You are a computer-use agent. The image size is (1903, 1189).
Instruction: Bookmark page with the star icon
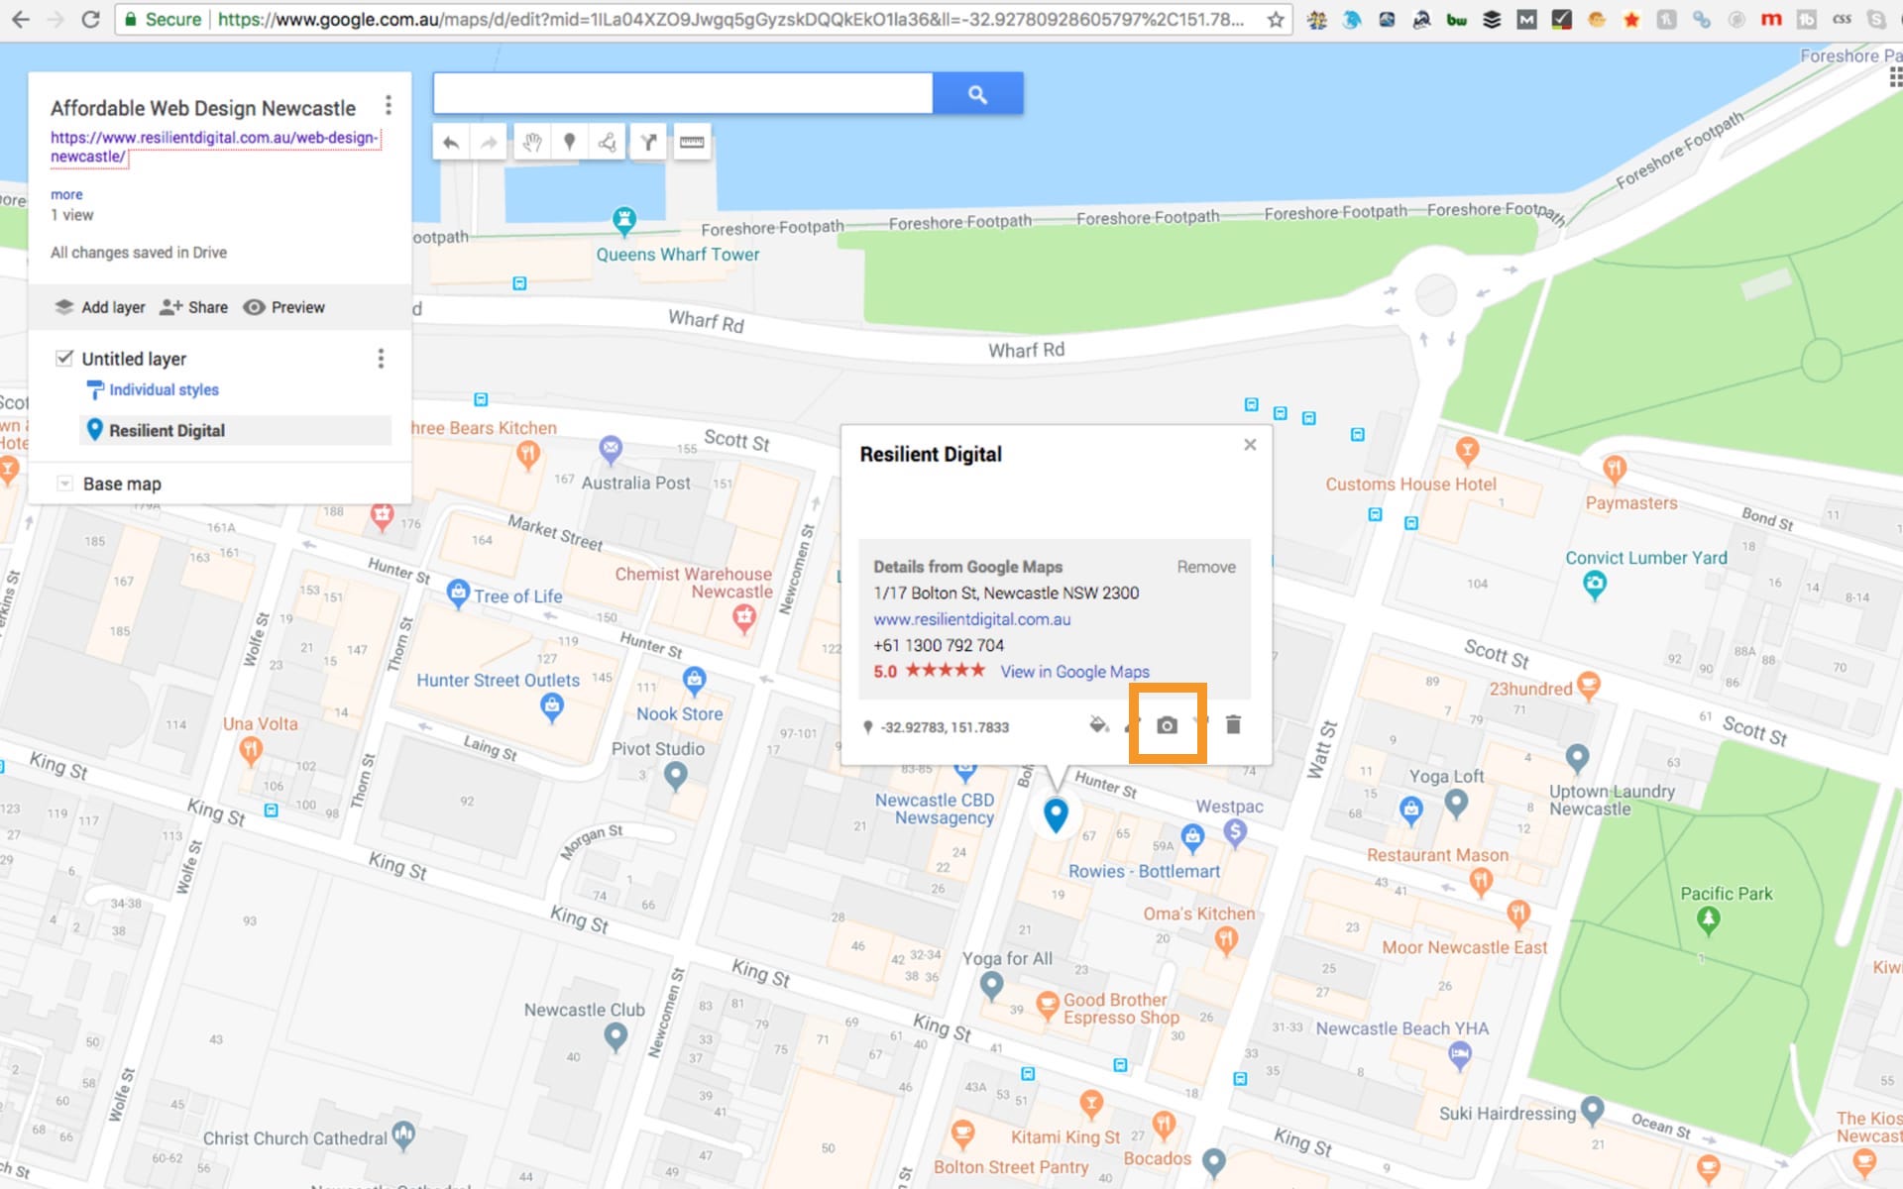point(1276,19)
